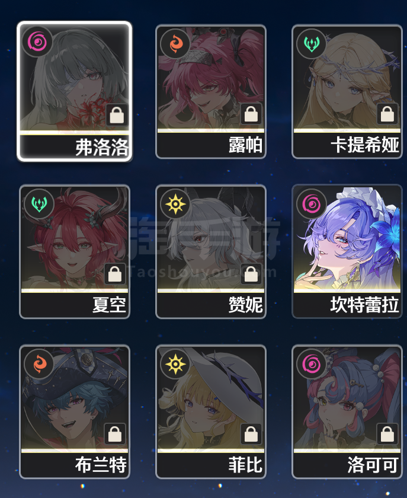Click the lock icon on 弗洛洛's card
407x498 pixels.
coord(117,114)
